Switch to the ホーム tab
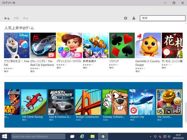The image size is (187, 140). 7,18
